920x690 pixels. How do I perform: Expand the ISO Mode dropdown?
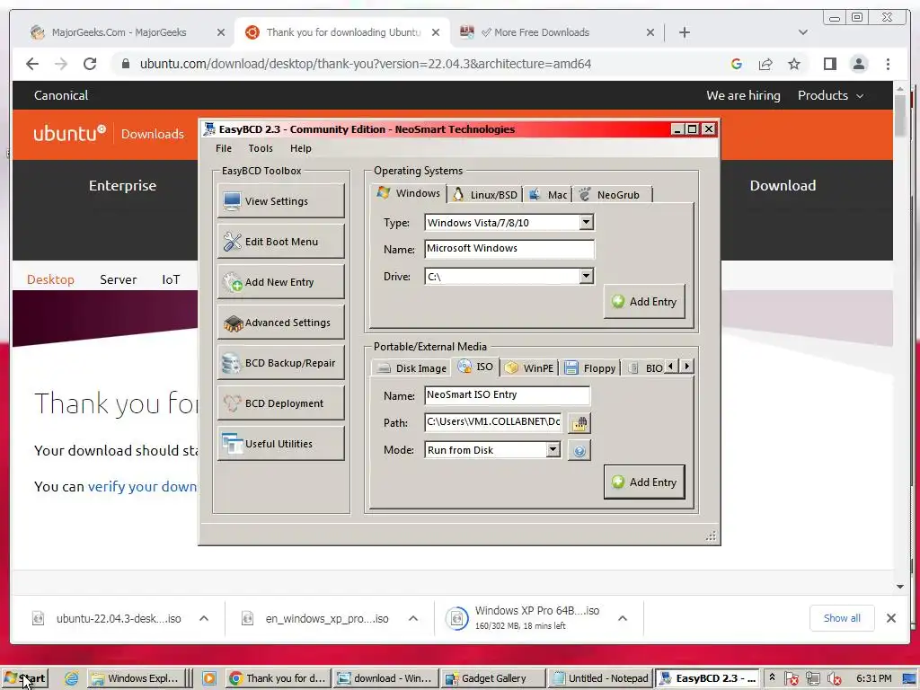(x=553, y=450)
